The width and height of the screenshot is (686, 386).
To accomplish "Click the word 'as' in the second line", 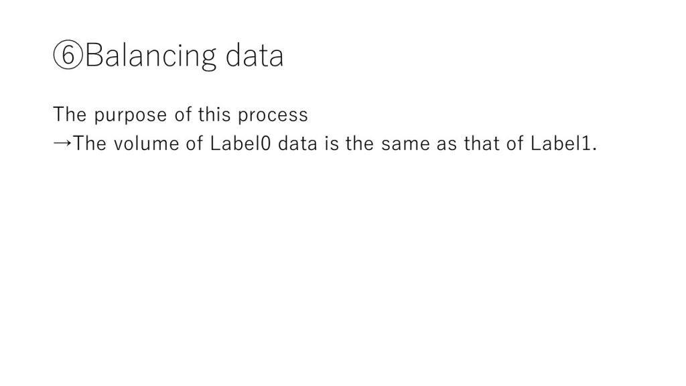I will pos(447,145).
